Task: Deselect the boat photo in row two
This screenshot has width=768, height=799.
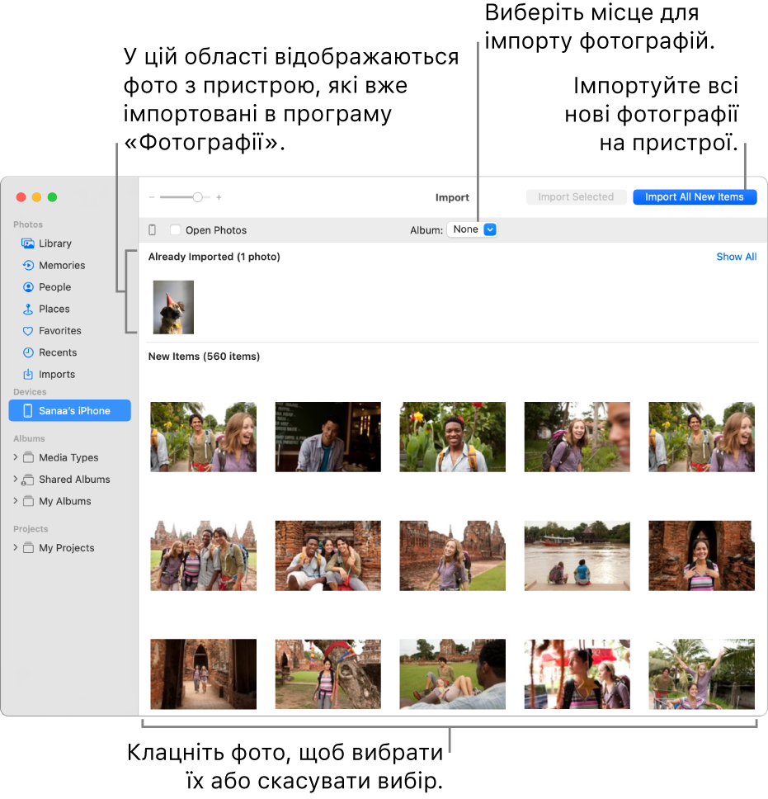Action: click(x=577, y=556)
